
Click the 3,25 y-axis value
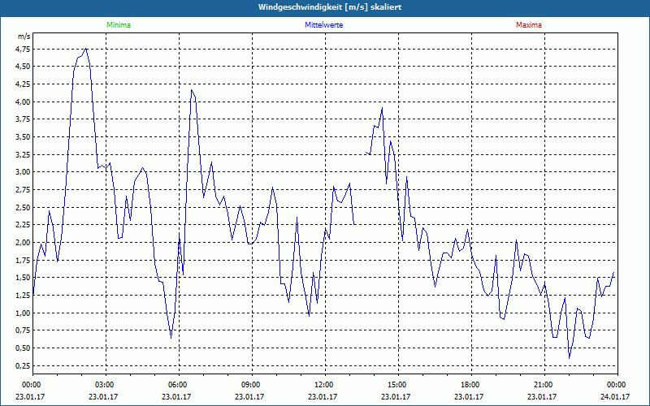[23, 154]
